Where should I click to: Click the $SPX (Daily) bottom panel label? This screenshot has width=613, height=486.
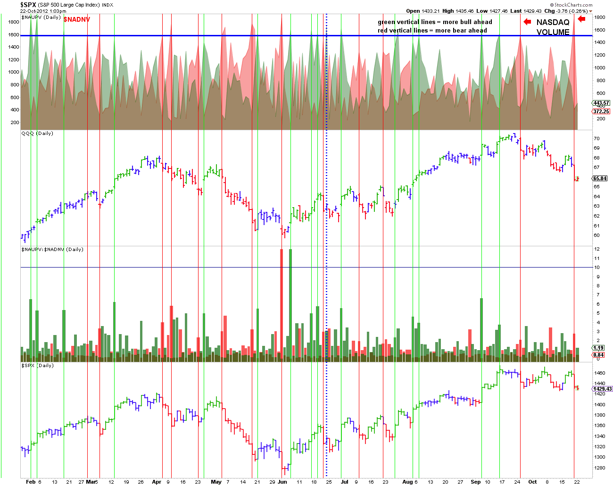(37, 366)
